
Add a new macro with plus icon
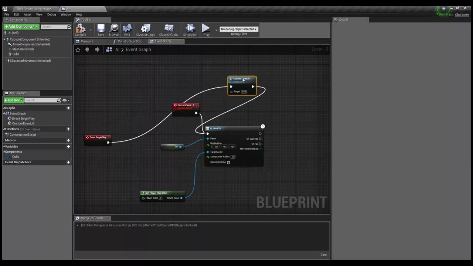(68, 140)
